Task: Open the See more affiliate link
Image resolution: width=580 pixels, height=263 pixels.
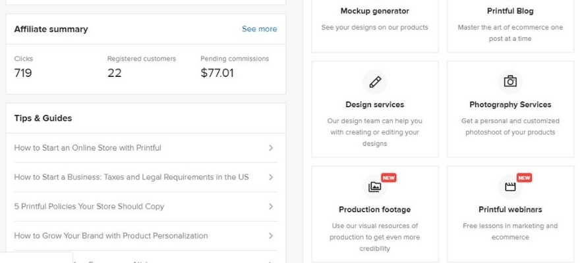Action: [x=259, y=29]
